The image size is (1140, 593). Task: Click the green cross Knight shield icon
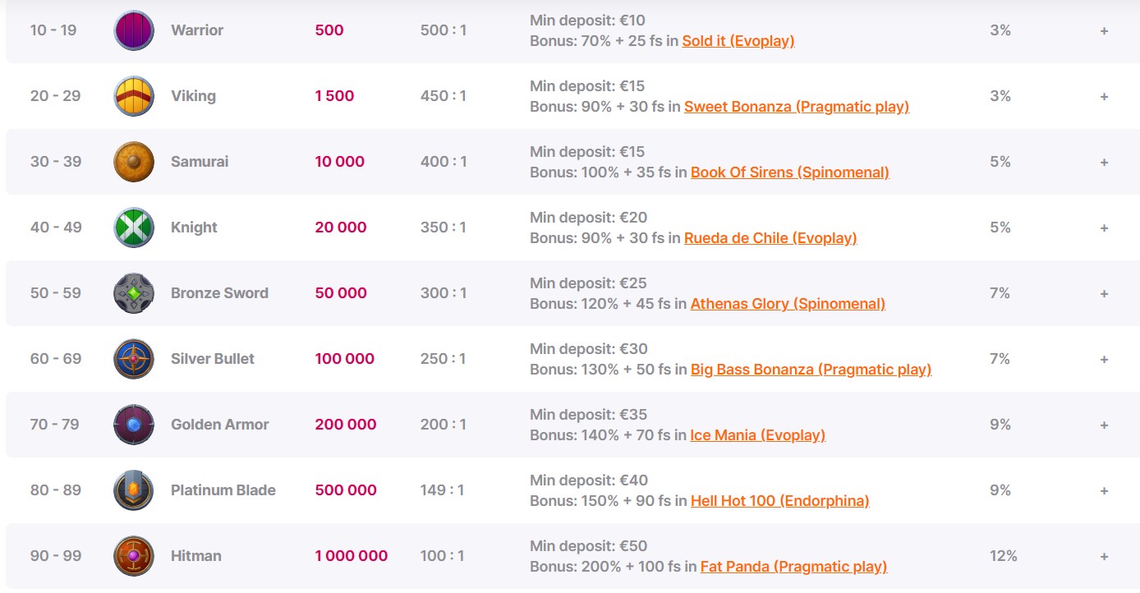[134, 228]
